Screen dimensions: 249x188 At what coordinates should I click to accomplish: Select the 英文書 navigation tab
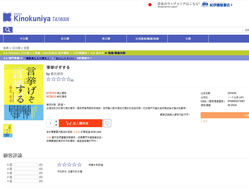click(106, 39)
